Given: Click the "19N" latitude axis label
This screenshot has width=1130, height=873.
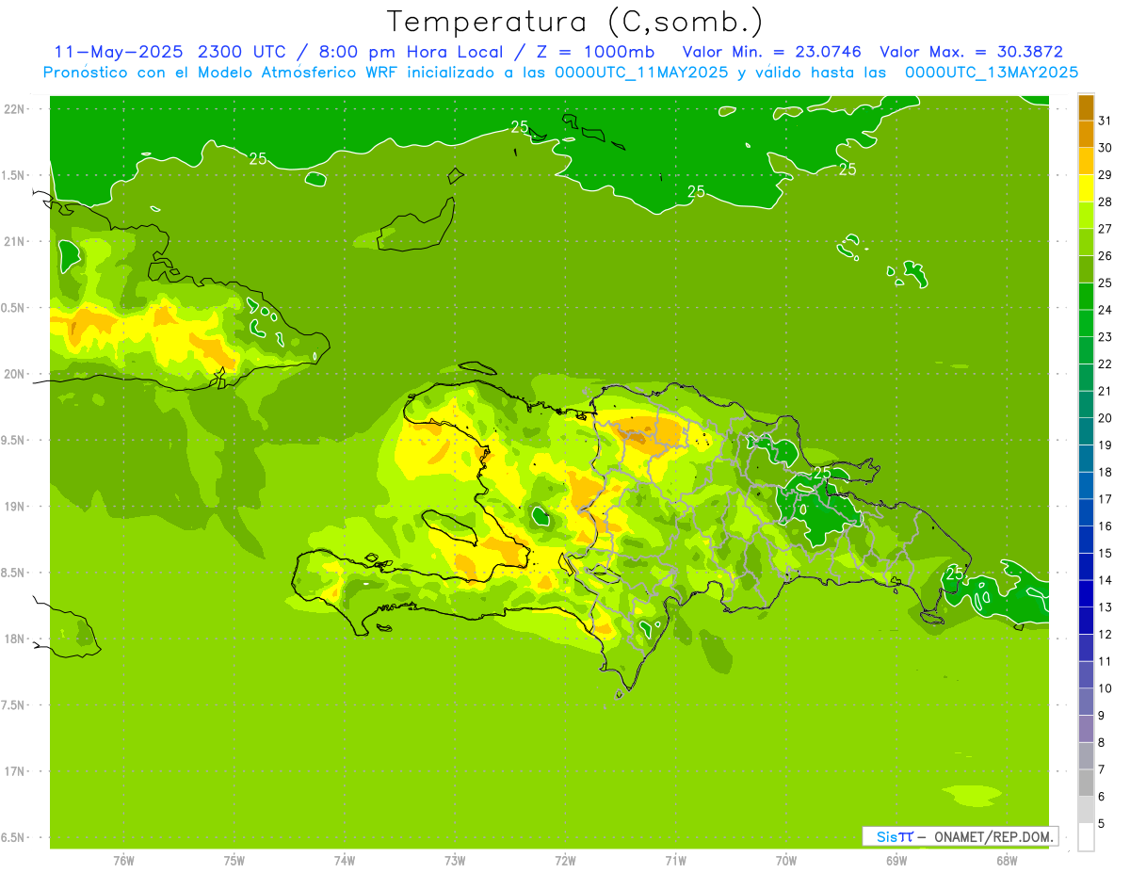Looking at the screenshot, I should (x=14, y=507).
